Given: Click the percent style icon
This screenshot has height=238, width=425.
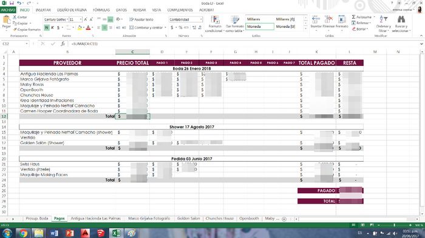Looking at the screenshot, I should point(180,28).
